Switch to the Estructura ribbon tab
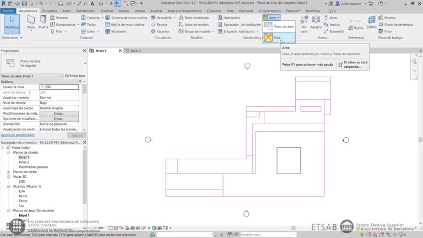This screenshot has height=238, width=423. coord(50,10)
